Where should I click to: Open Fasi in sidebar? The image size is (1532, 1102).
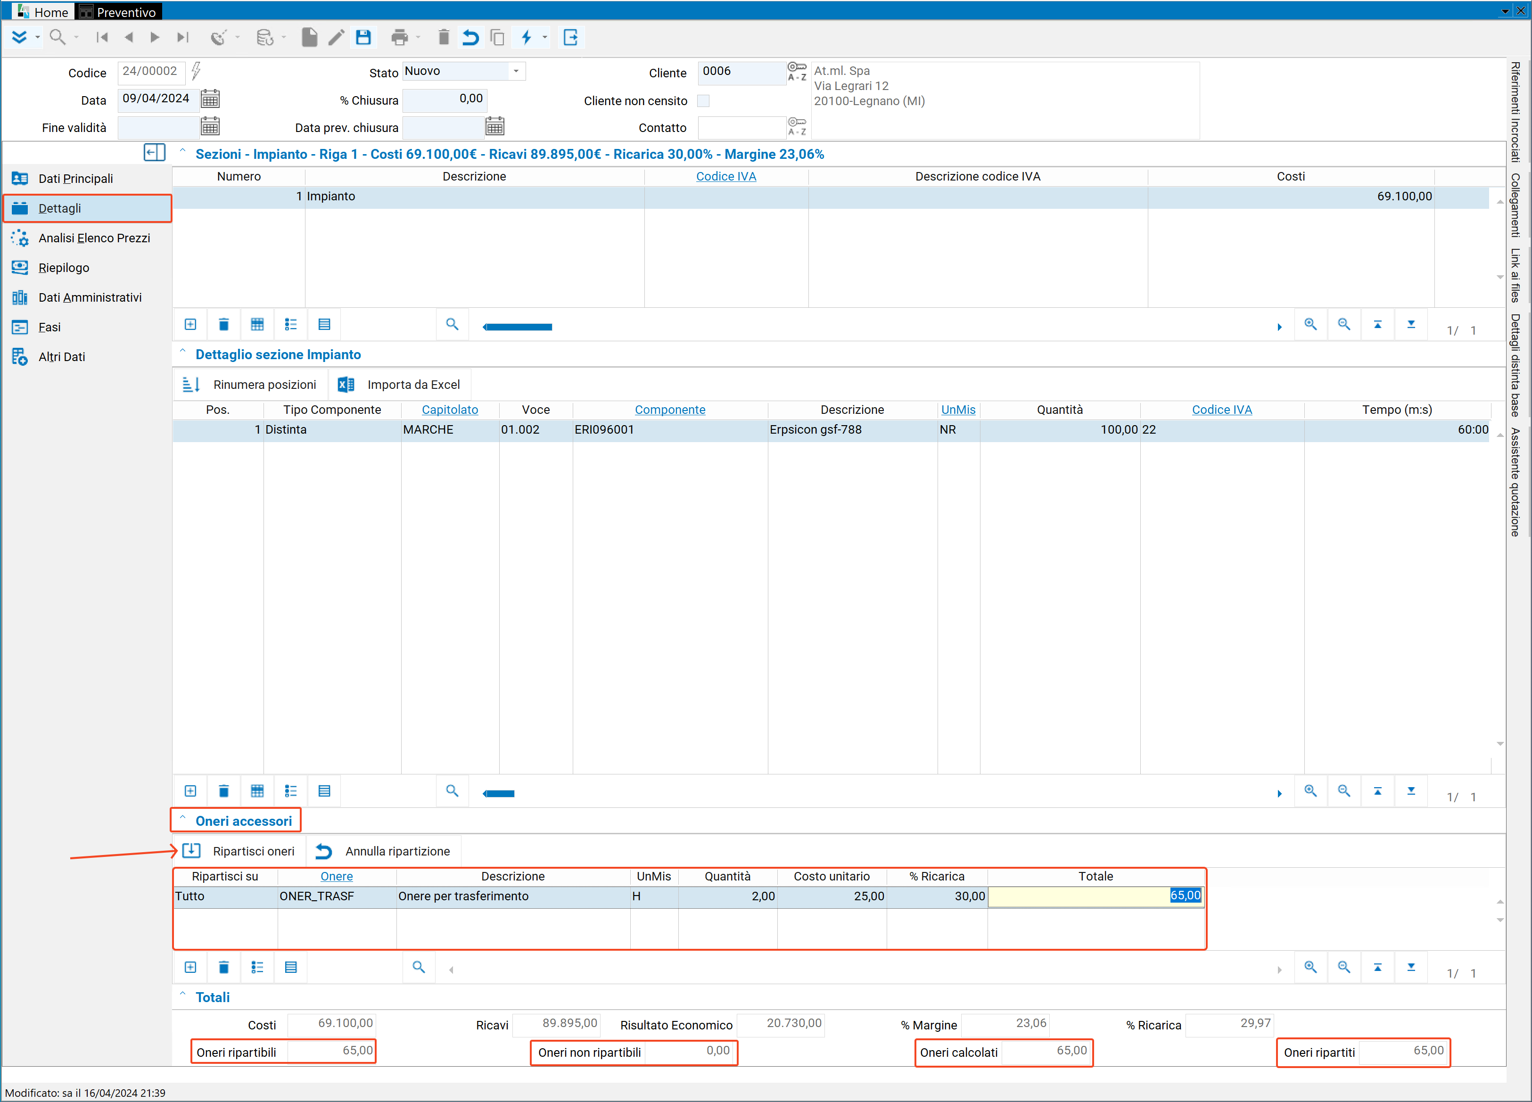point(49,327)
